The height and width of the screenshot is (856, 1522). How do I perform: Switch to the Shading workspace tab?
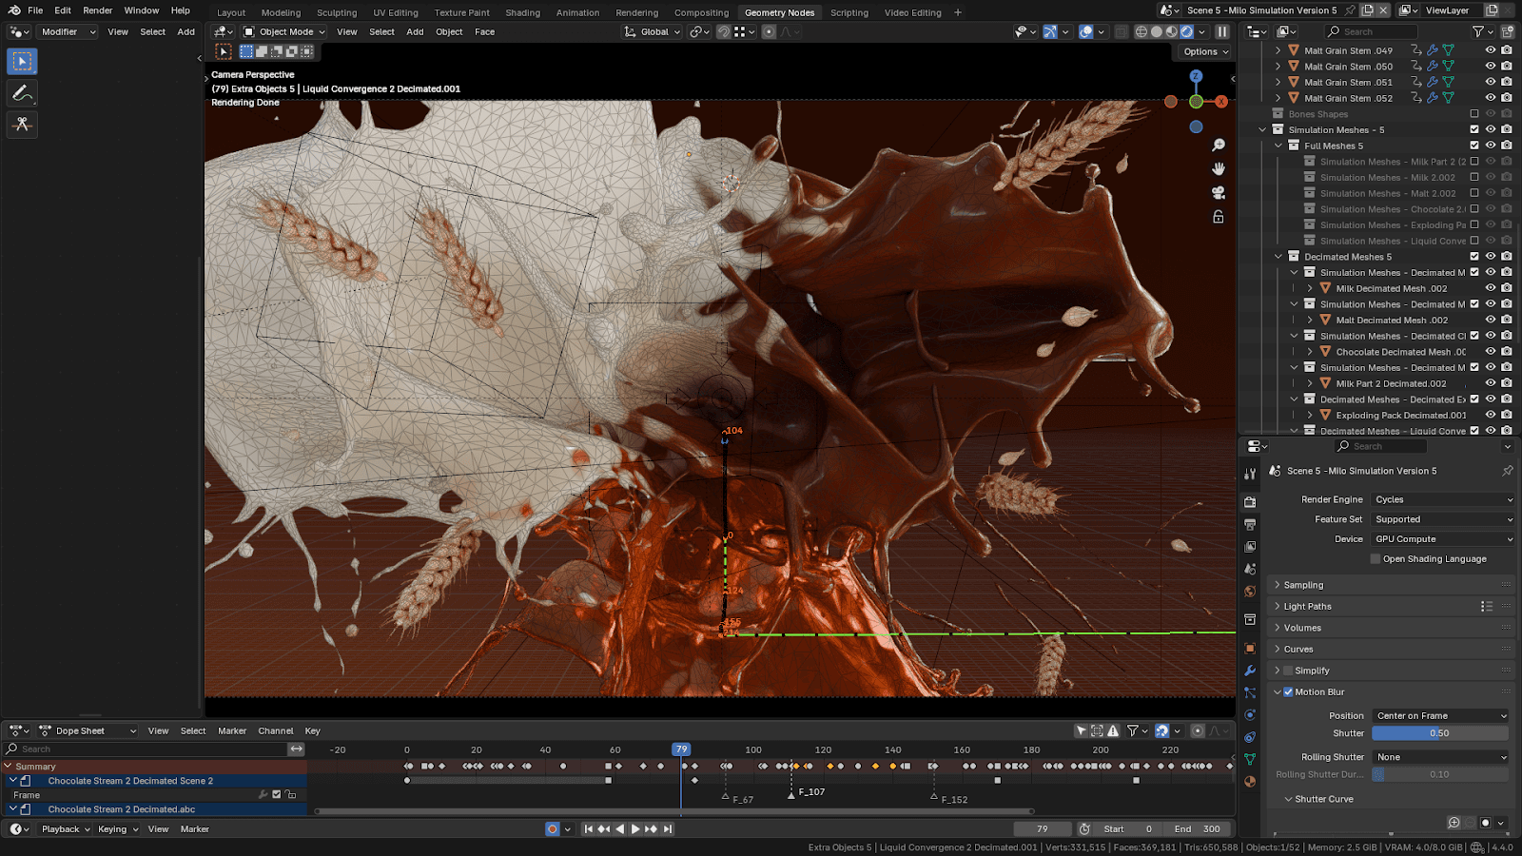[522, 12]
